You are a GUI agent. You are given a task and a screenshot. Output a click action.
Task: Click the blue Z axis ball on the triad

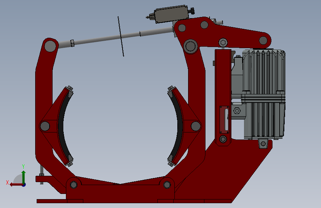pos(24,185)
